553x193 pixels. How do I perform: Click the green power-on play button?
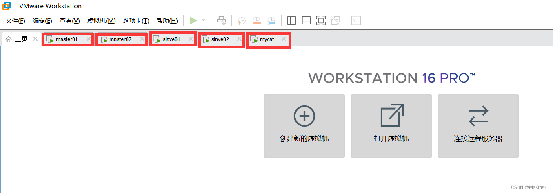tap(193, 20)
